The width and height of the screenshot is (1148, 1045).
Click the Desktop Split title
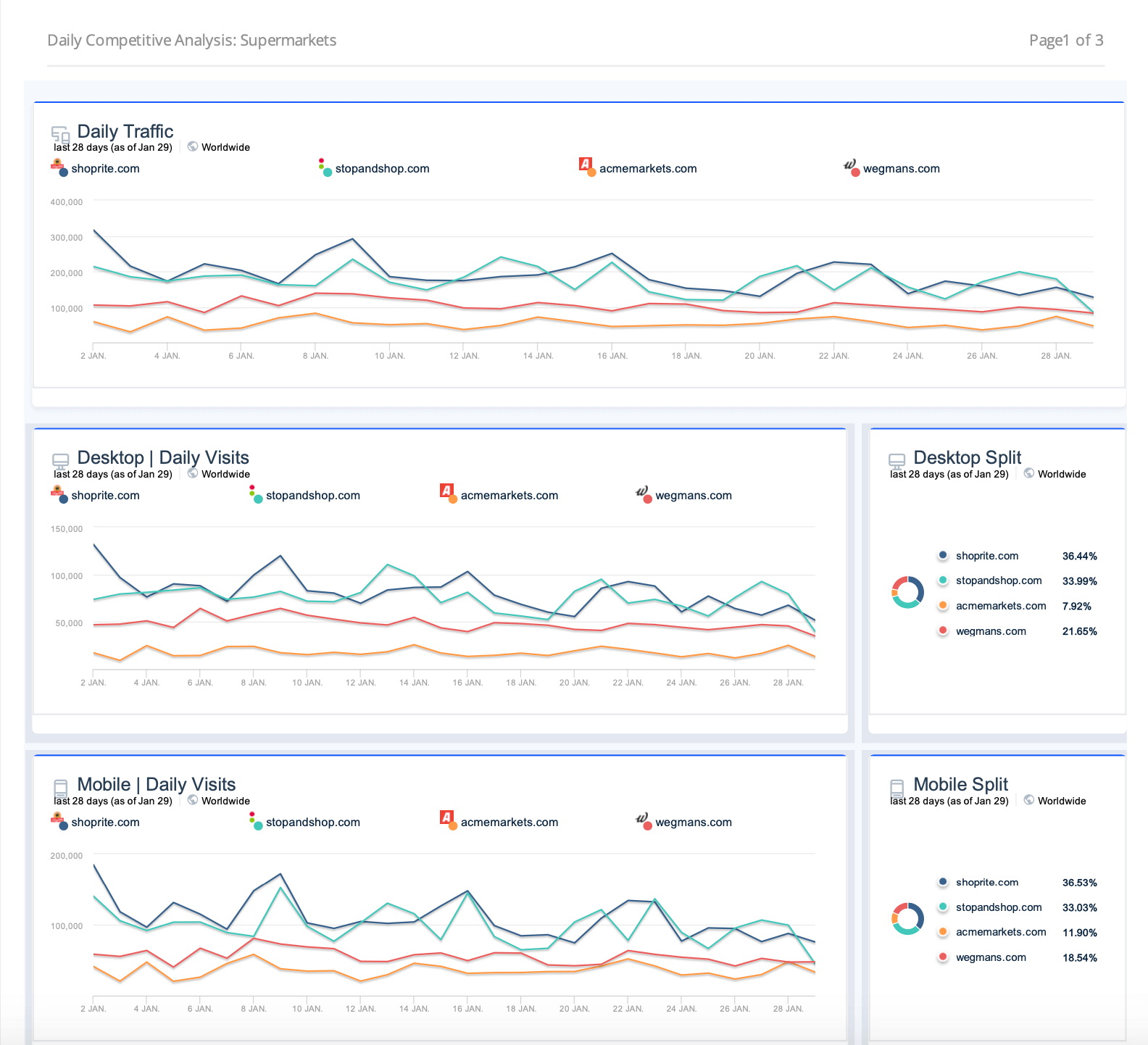point(967,457)
